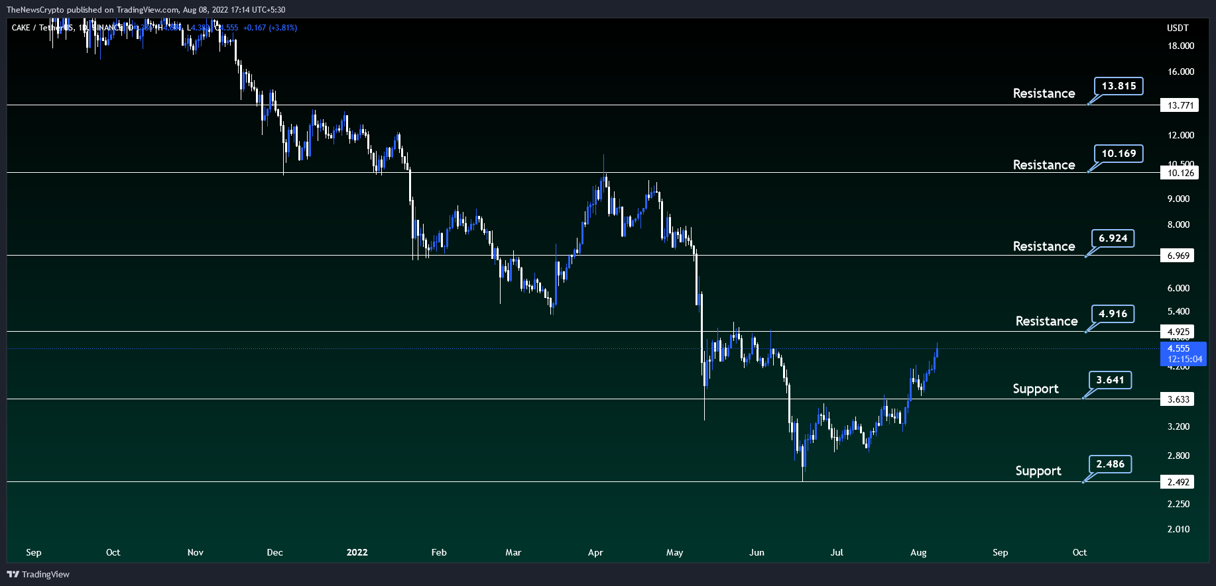This screenshot has height=586, width=1216.
Task: Click the 2.800 price axis label
Action: point(1178,456)
